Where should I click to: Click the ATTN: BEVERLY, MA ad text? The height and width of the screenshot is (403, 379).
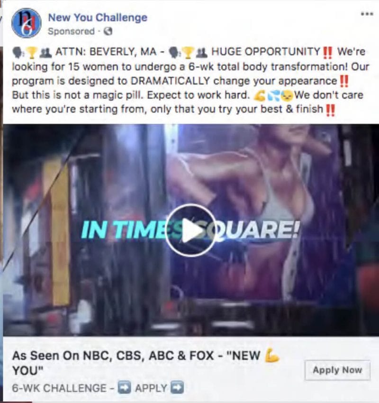pos(106,52)
